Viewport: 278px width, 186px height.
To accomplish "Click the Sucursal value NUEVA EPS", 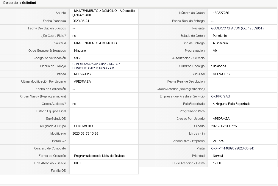I will 221,74.
